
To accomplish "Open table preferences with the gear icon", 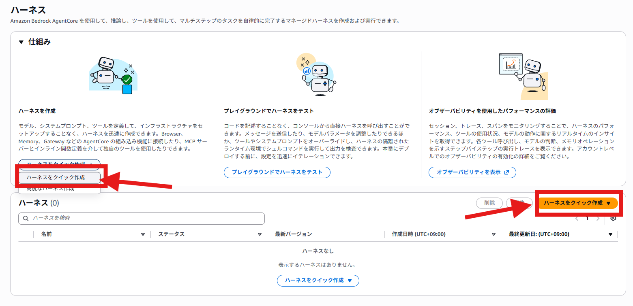I will click(x=613, y=218).
